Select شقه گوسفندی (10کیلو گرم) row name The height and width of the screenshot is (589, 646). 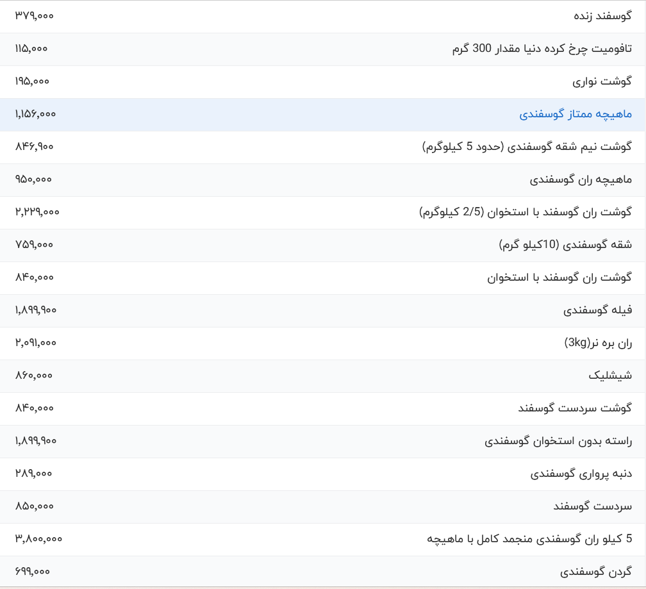(x=565, y=245)
